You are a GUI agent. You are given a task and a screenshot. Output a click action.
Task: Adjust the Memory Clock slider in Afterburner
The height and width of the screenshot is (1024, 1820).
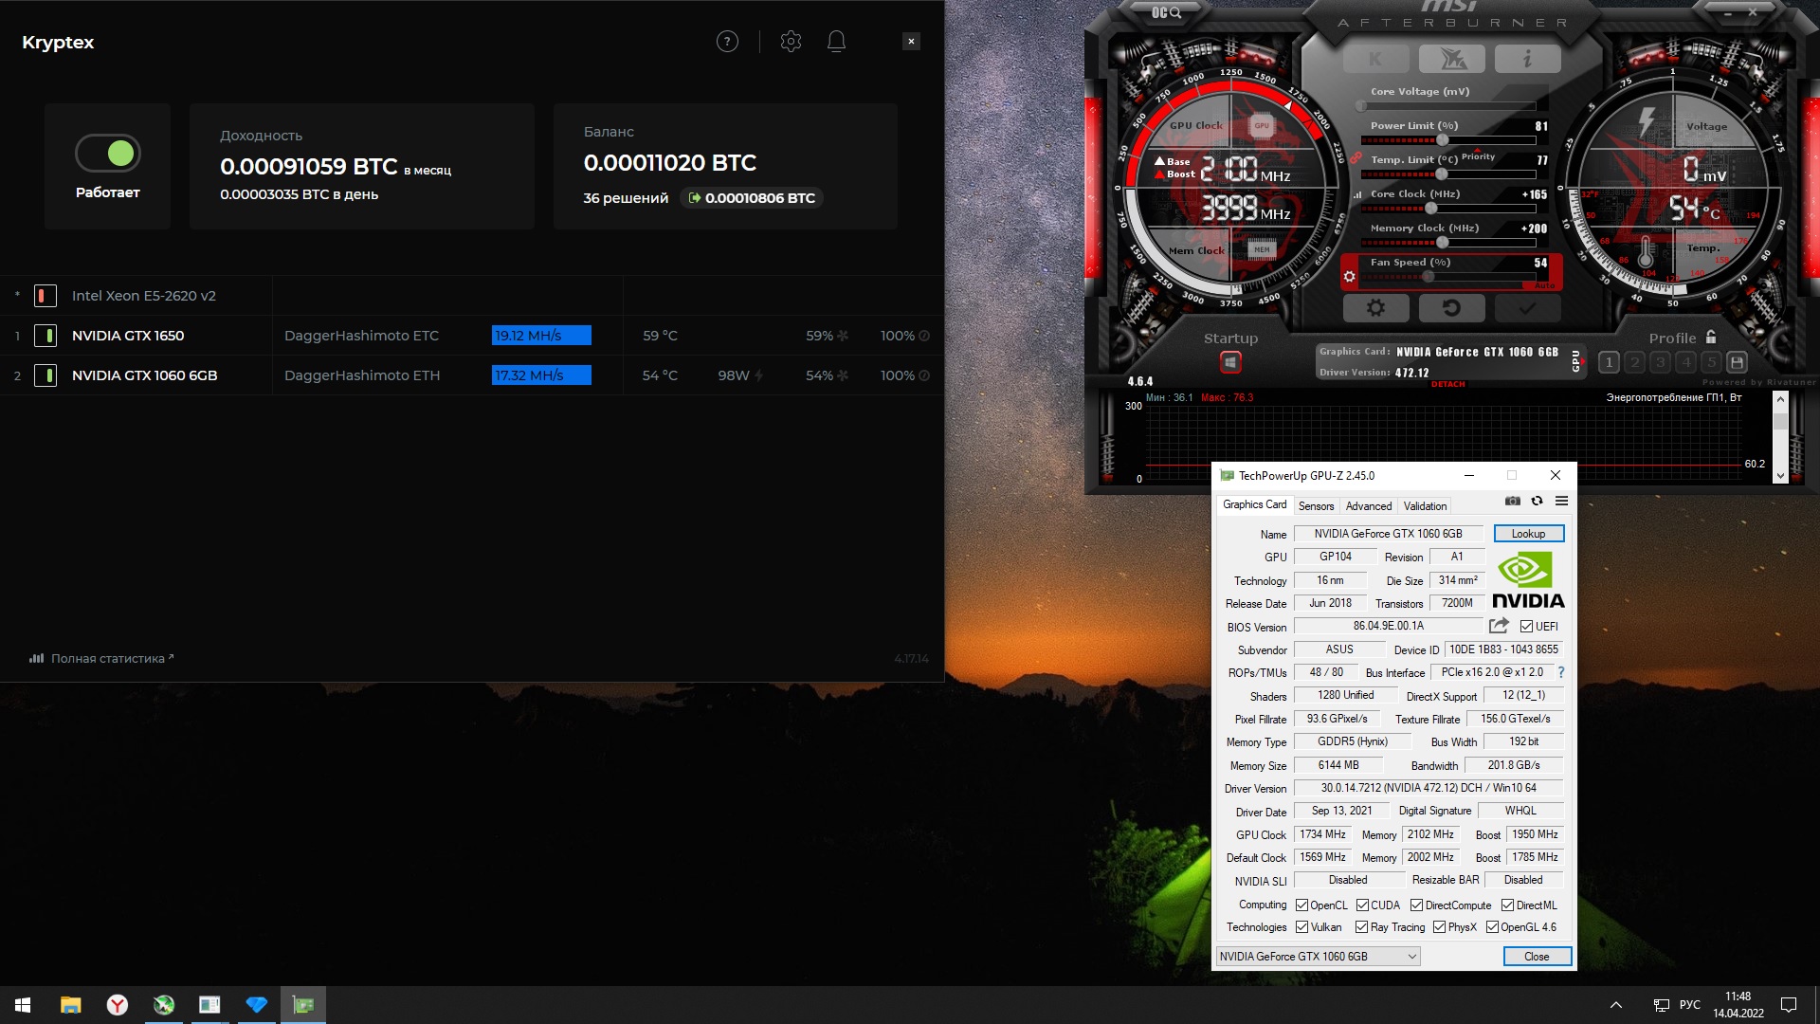(x=1448, y=243)
